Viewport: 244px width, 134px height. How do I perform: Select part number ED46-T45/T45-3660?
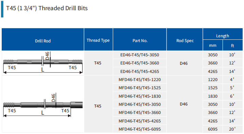pyautogui.click(x=140, y=63)
